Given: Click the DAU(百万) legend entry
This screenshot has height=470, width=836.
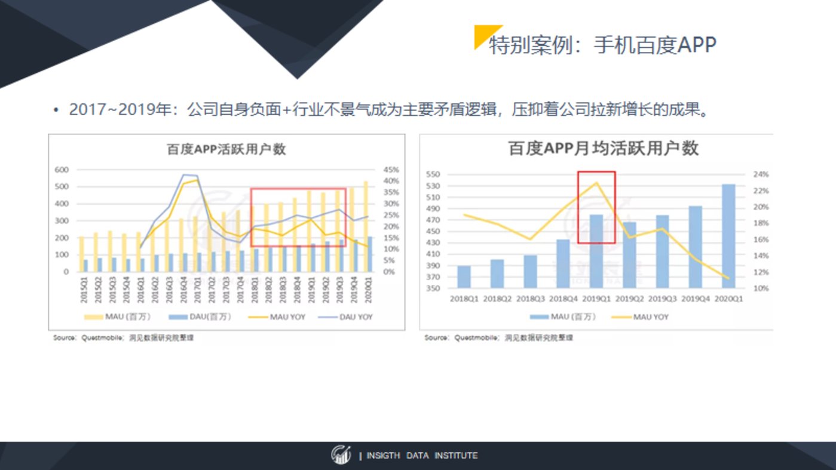Looking at the screenshot, I should [201, 317].
